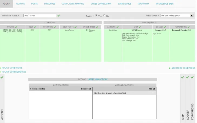Click the DEST column checkmark icon
The width and height of the screenshot is (197, 123).
(x=35, y=27)
